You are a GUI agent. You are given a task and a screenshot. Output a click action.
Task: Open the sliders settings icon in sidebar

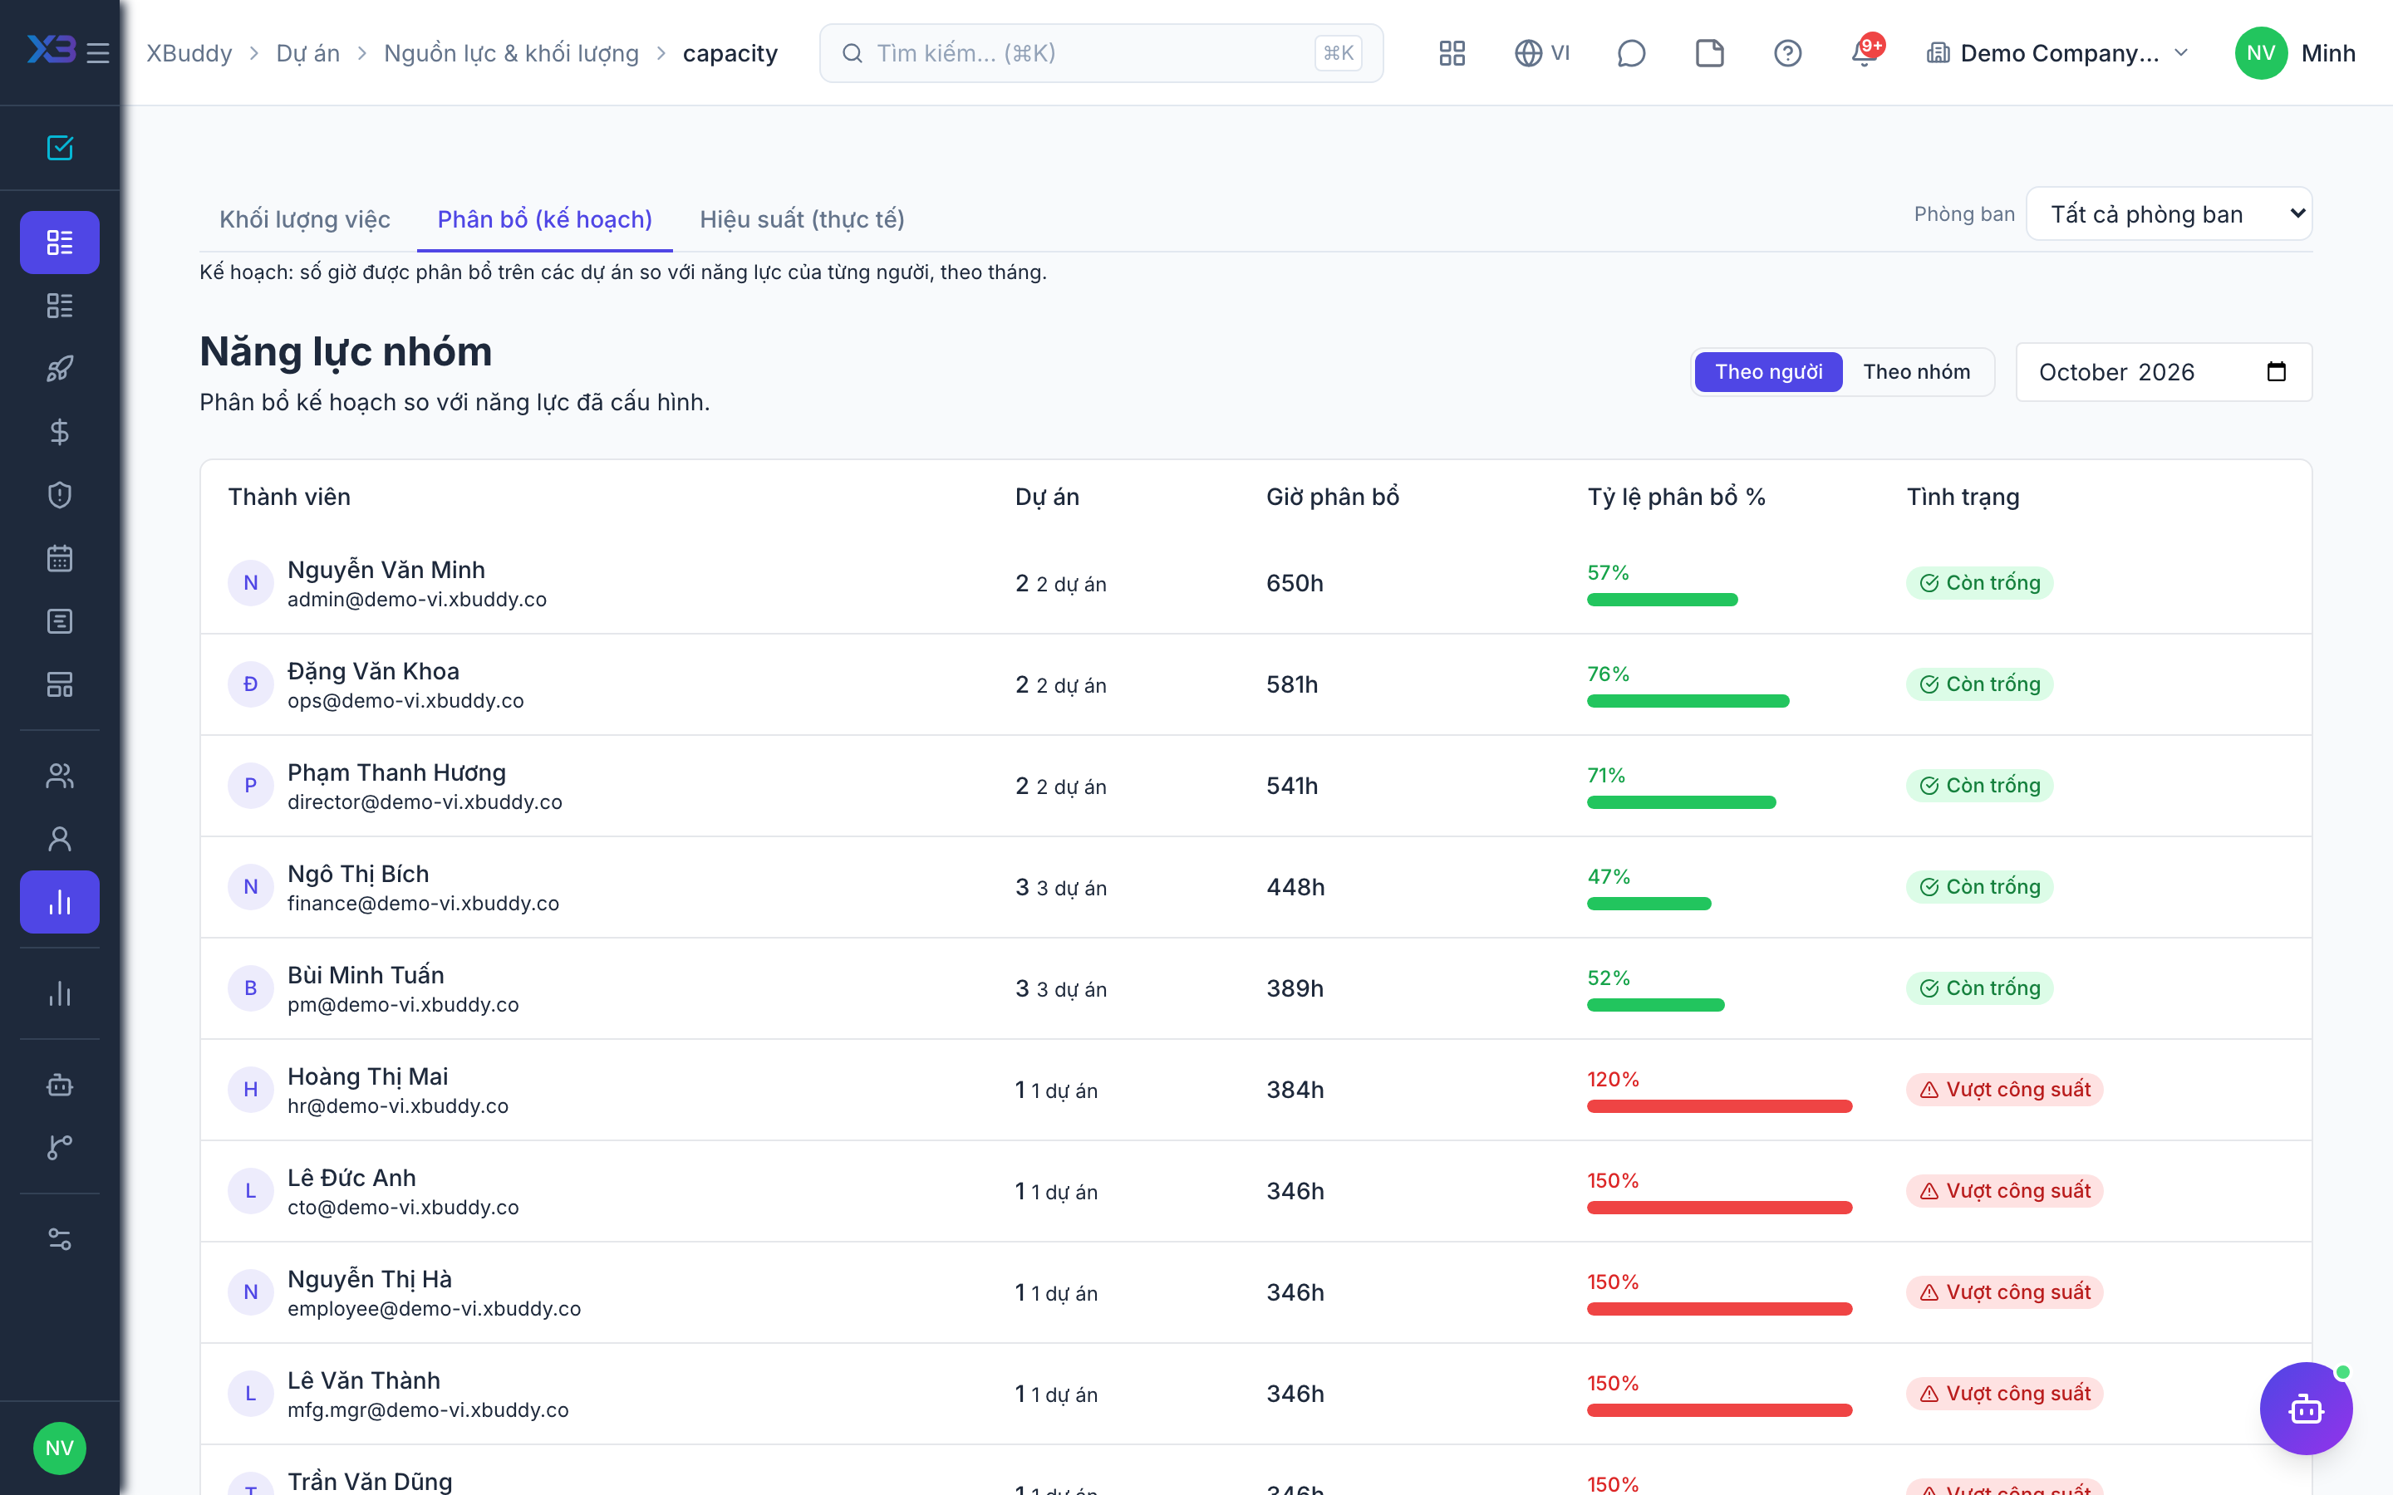[x=59, y=1239]
